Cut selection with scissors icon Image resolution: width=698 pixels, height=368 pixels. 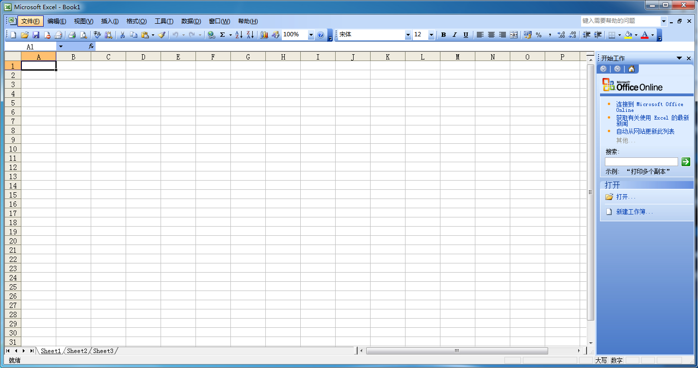point(122,35)
